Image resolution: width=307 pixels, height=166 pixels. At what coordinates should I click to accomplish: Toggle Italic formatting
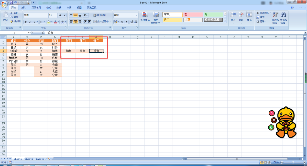pos(30,22)
